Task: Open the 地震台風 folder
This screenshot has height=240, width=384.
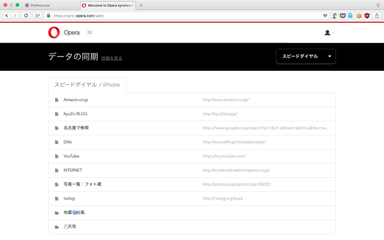Action: pyautogui.click(x=74, y=212)
